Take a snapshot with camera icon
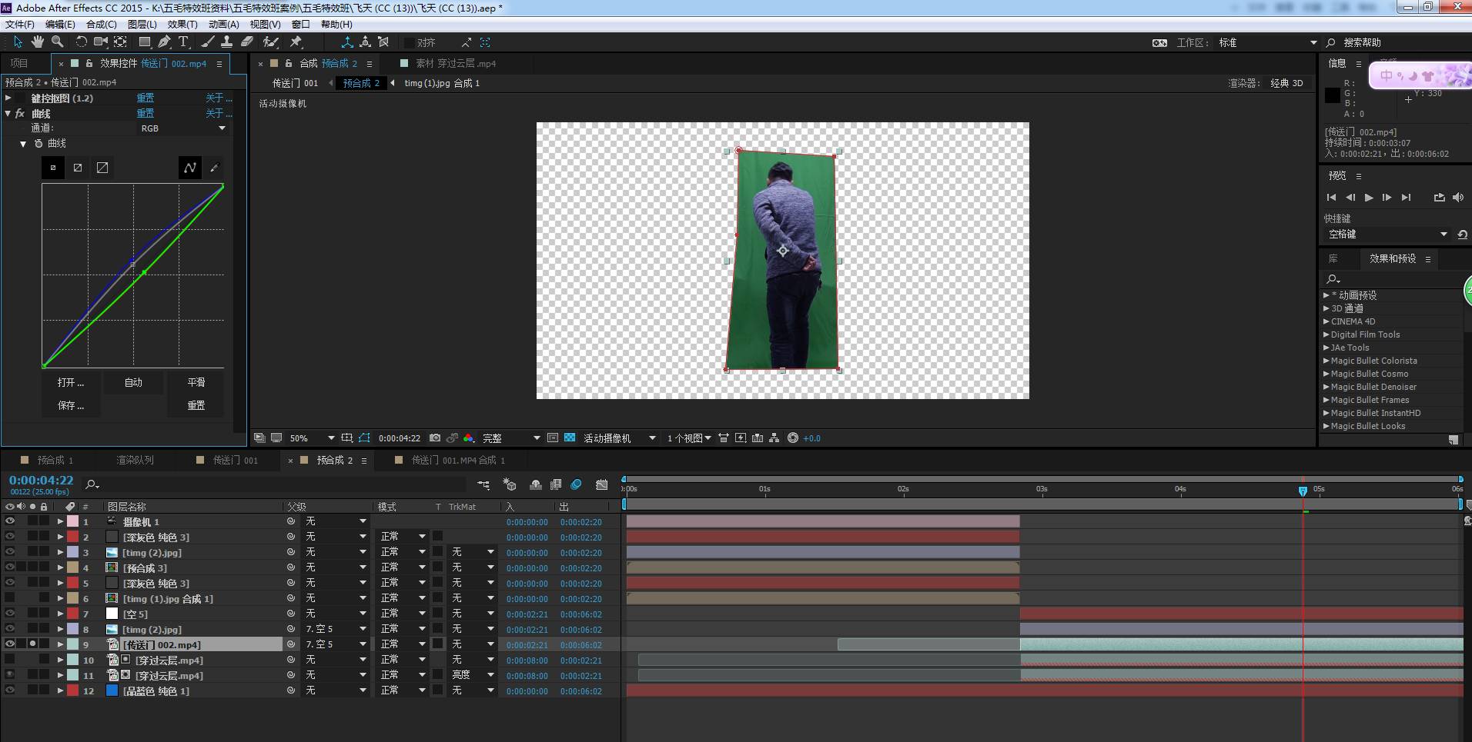The height and width of the screenshot is (742, 1472). [435, 438]
